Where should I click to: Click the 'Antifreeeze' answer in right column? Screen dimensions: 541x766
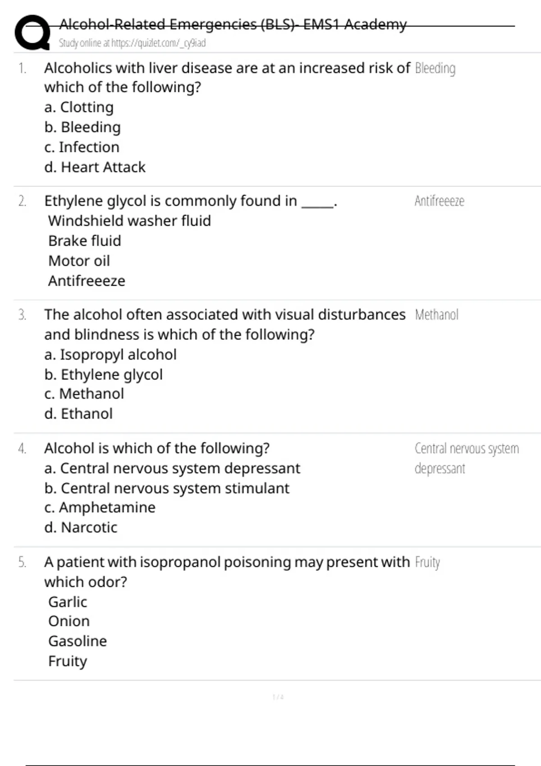(x=439, y=201)
